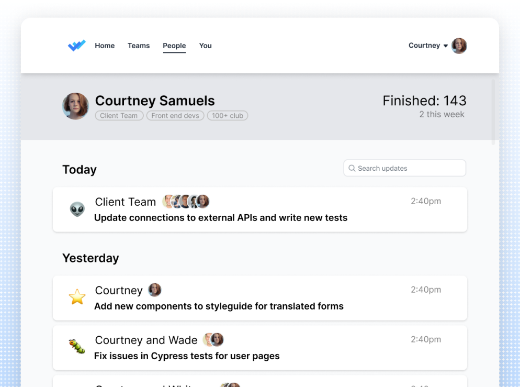Click the Client Team member avatars
This screenshot has height=387, width=520.
click(186, 202)
